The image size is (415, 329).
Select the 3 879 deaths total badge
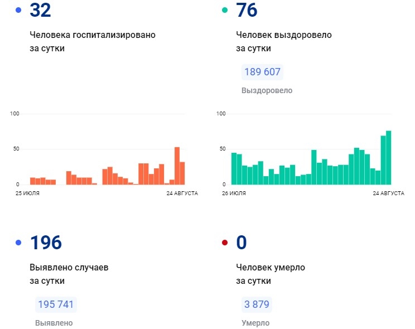coord(257,304)
